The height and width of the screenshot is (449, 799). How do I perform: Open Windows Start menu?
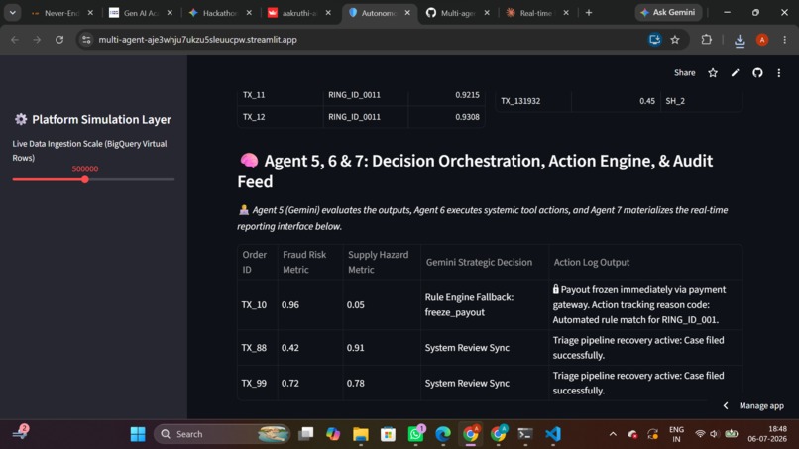138,434
